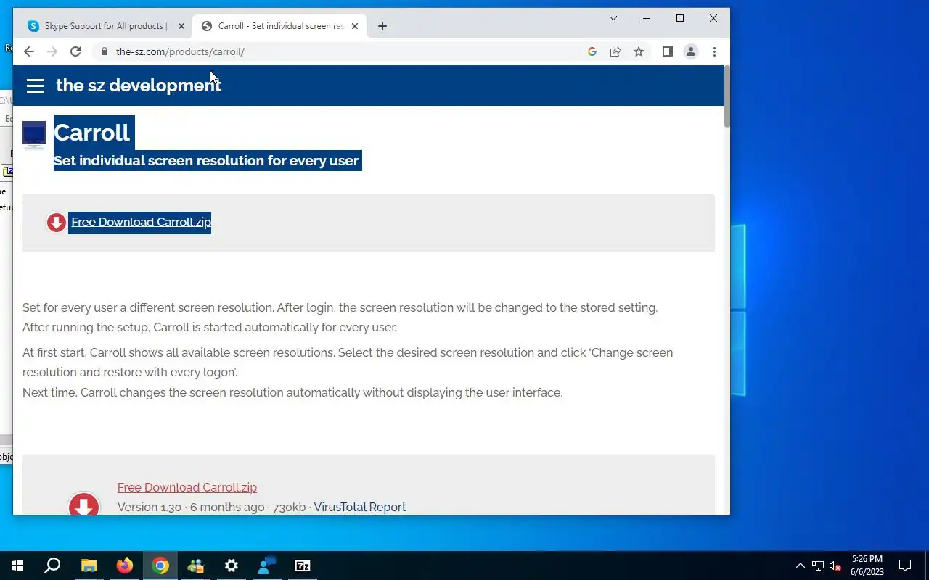Bookmark this page with the star icon
Screen dimensions: 929x580
pyautogui.click(x=639, y=51)
